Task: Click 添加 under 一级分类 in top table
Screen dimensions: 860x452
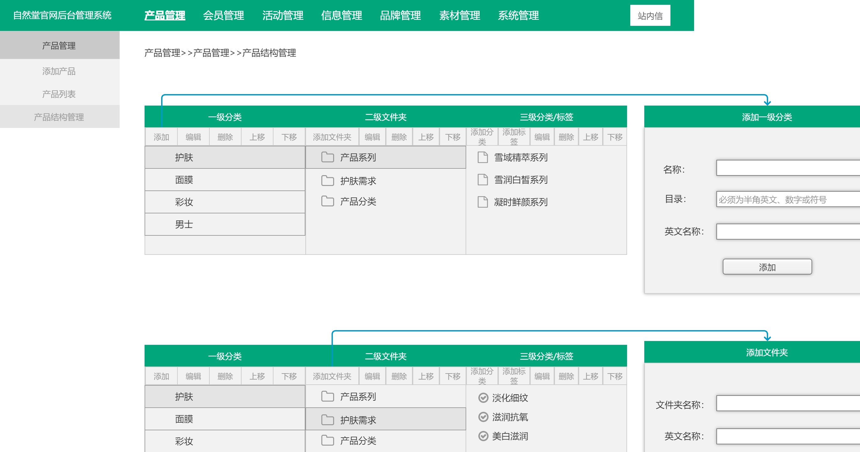Action: [x=161, y=137]
